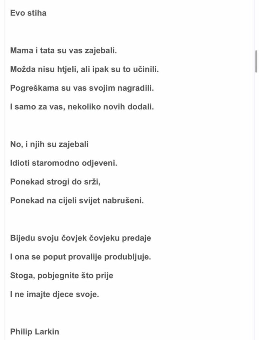Image resolution: width=259 pixels, height=340 pixels.
Task: Click the line 'I ne imajte djece svoje.'
Action: tap(55, 294)
